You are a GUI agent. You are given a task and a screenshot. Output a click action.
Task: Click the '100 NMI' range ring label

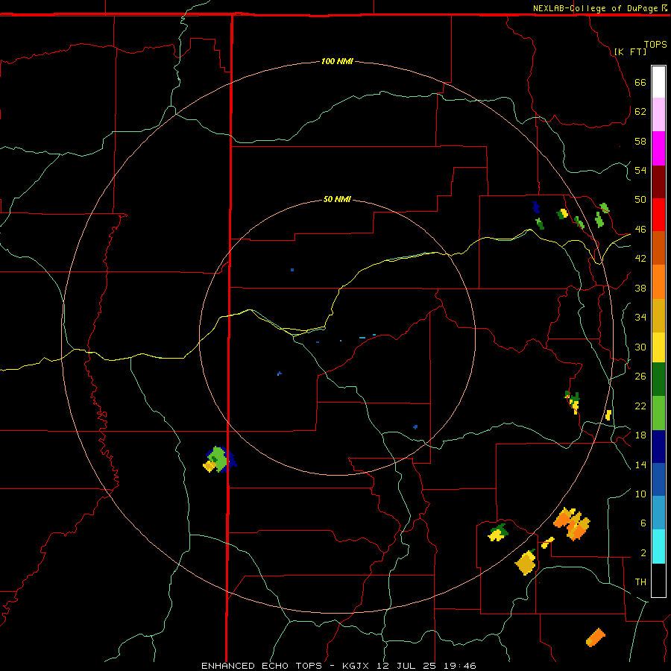337,61
